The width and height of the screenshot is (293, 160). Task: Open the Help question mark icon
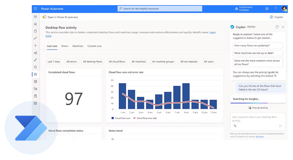pyautogui.click(x=275, y=9)
